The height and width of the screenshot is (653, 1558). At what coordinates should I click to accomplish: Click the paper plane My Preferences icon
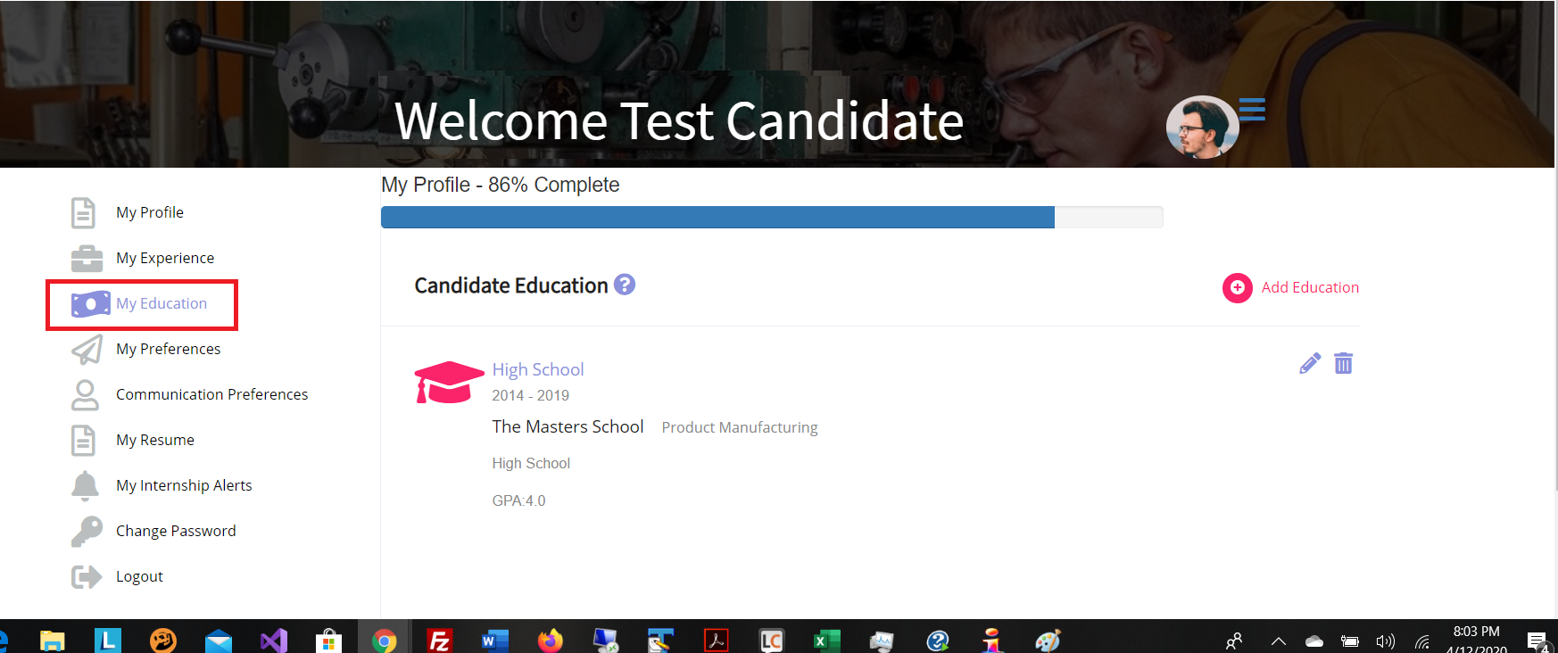coord(87,349)
